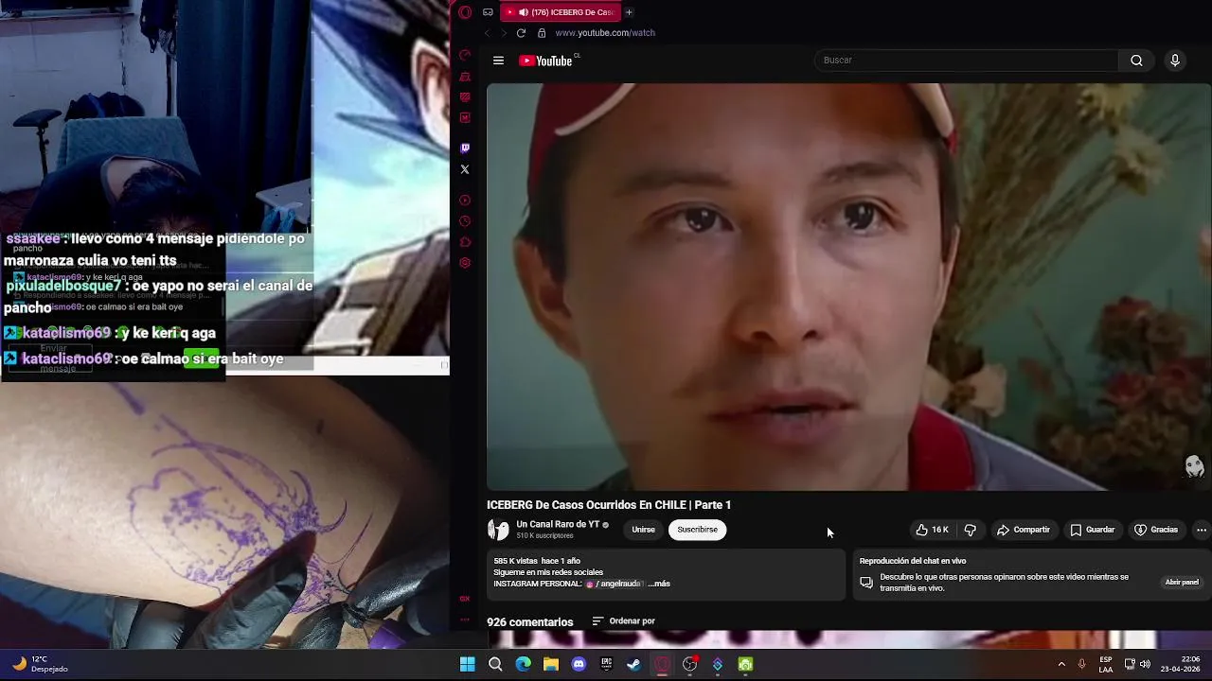Viewport: 1212px width, 681px height.
Task: Open the weather widget 12°C Despejado
Action: coord(40,664)
